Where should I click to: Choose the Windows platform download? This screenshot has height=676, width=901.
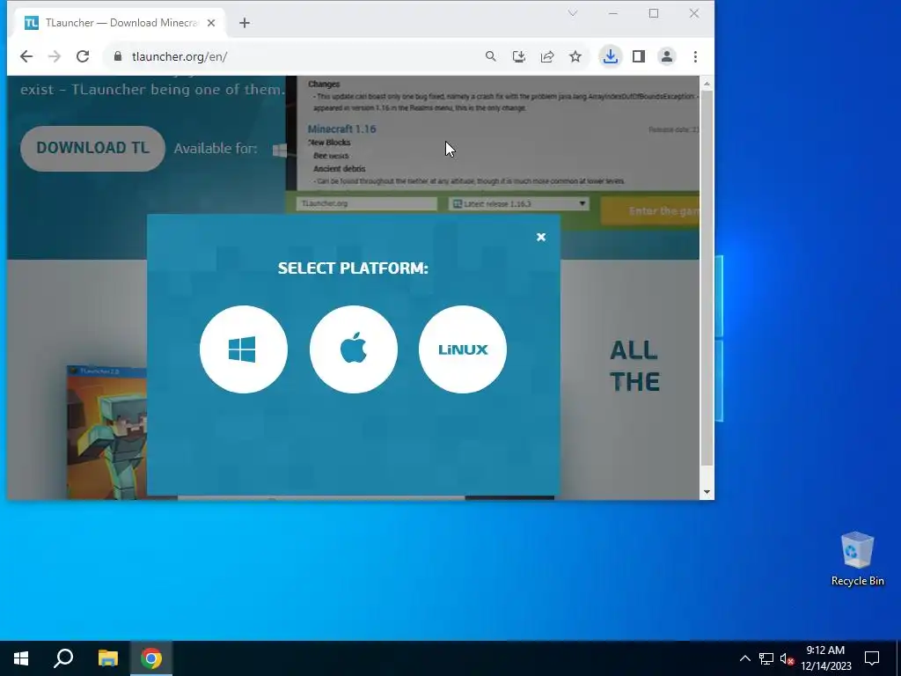pyautogui.click(x=244, y=349)
